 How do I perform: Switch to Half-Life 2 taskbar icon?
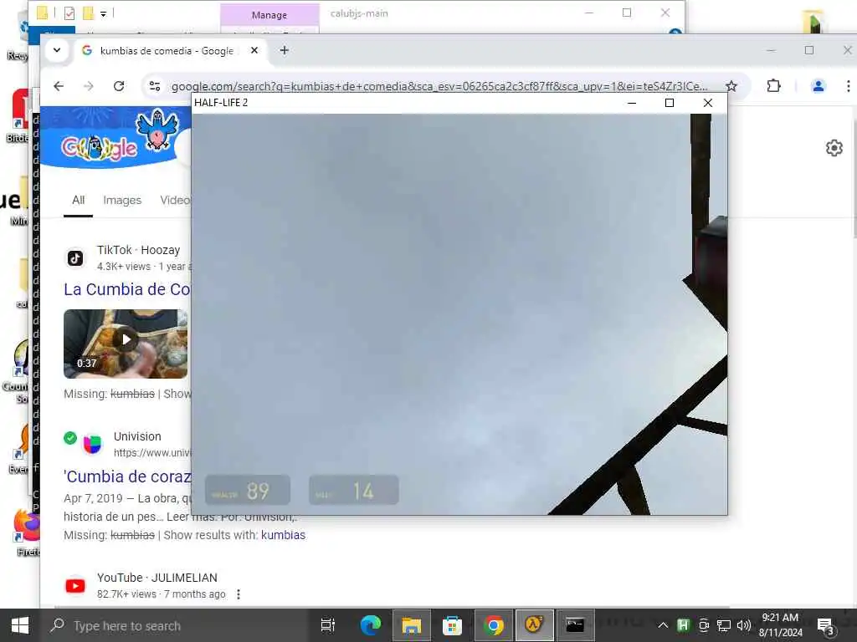(x=534, y=625)
